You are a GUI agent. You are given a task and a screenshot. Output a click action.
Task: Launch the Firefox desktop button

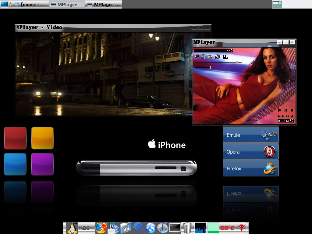coord(251,168)
